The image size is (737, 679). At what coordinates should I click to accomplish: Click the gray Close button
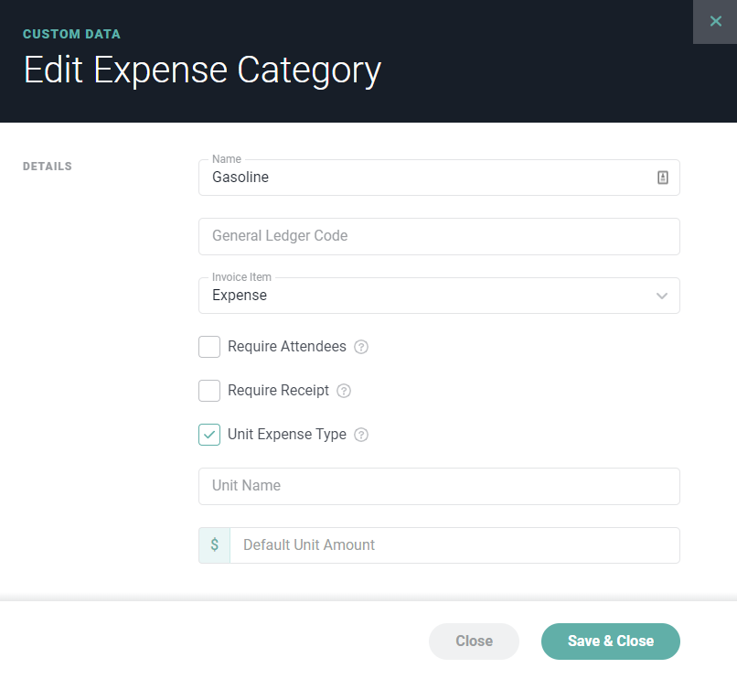tap(474, 641)
